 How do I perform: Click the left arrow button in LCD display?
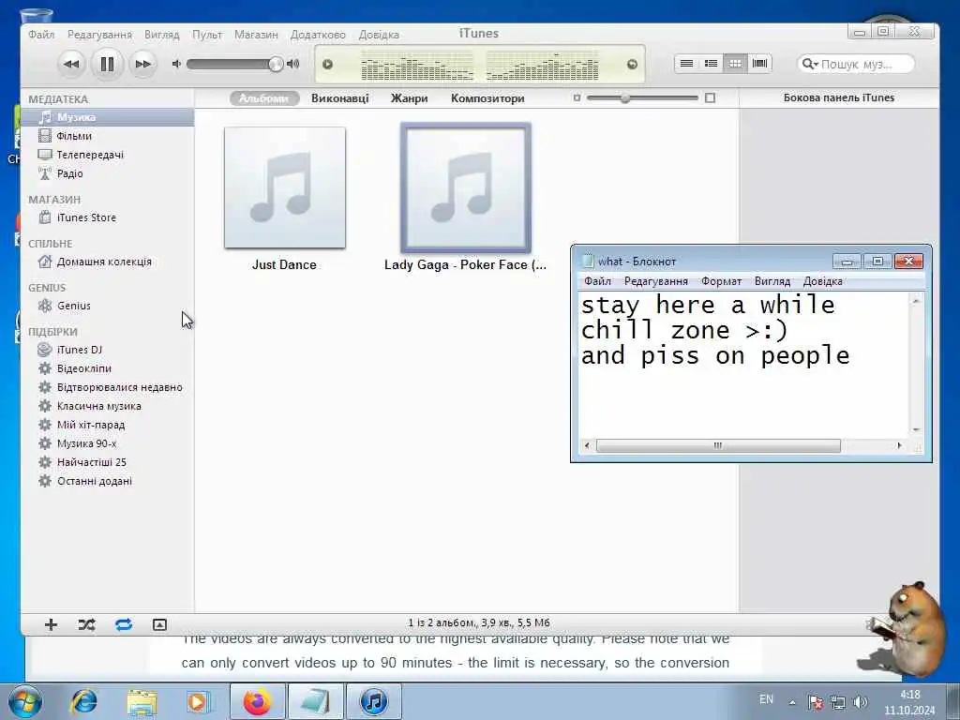[x=327, y=65]
